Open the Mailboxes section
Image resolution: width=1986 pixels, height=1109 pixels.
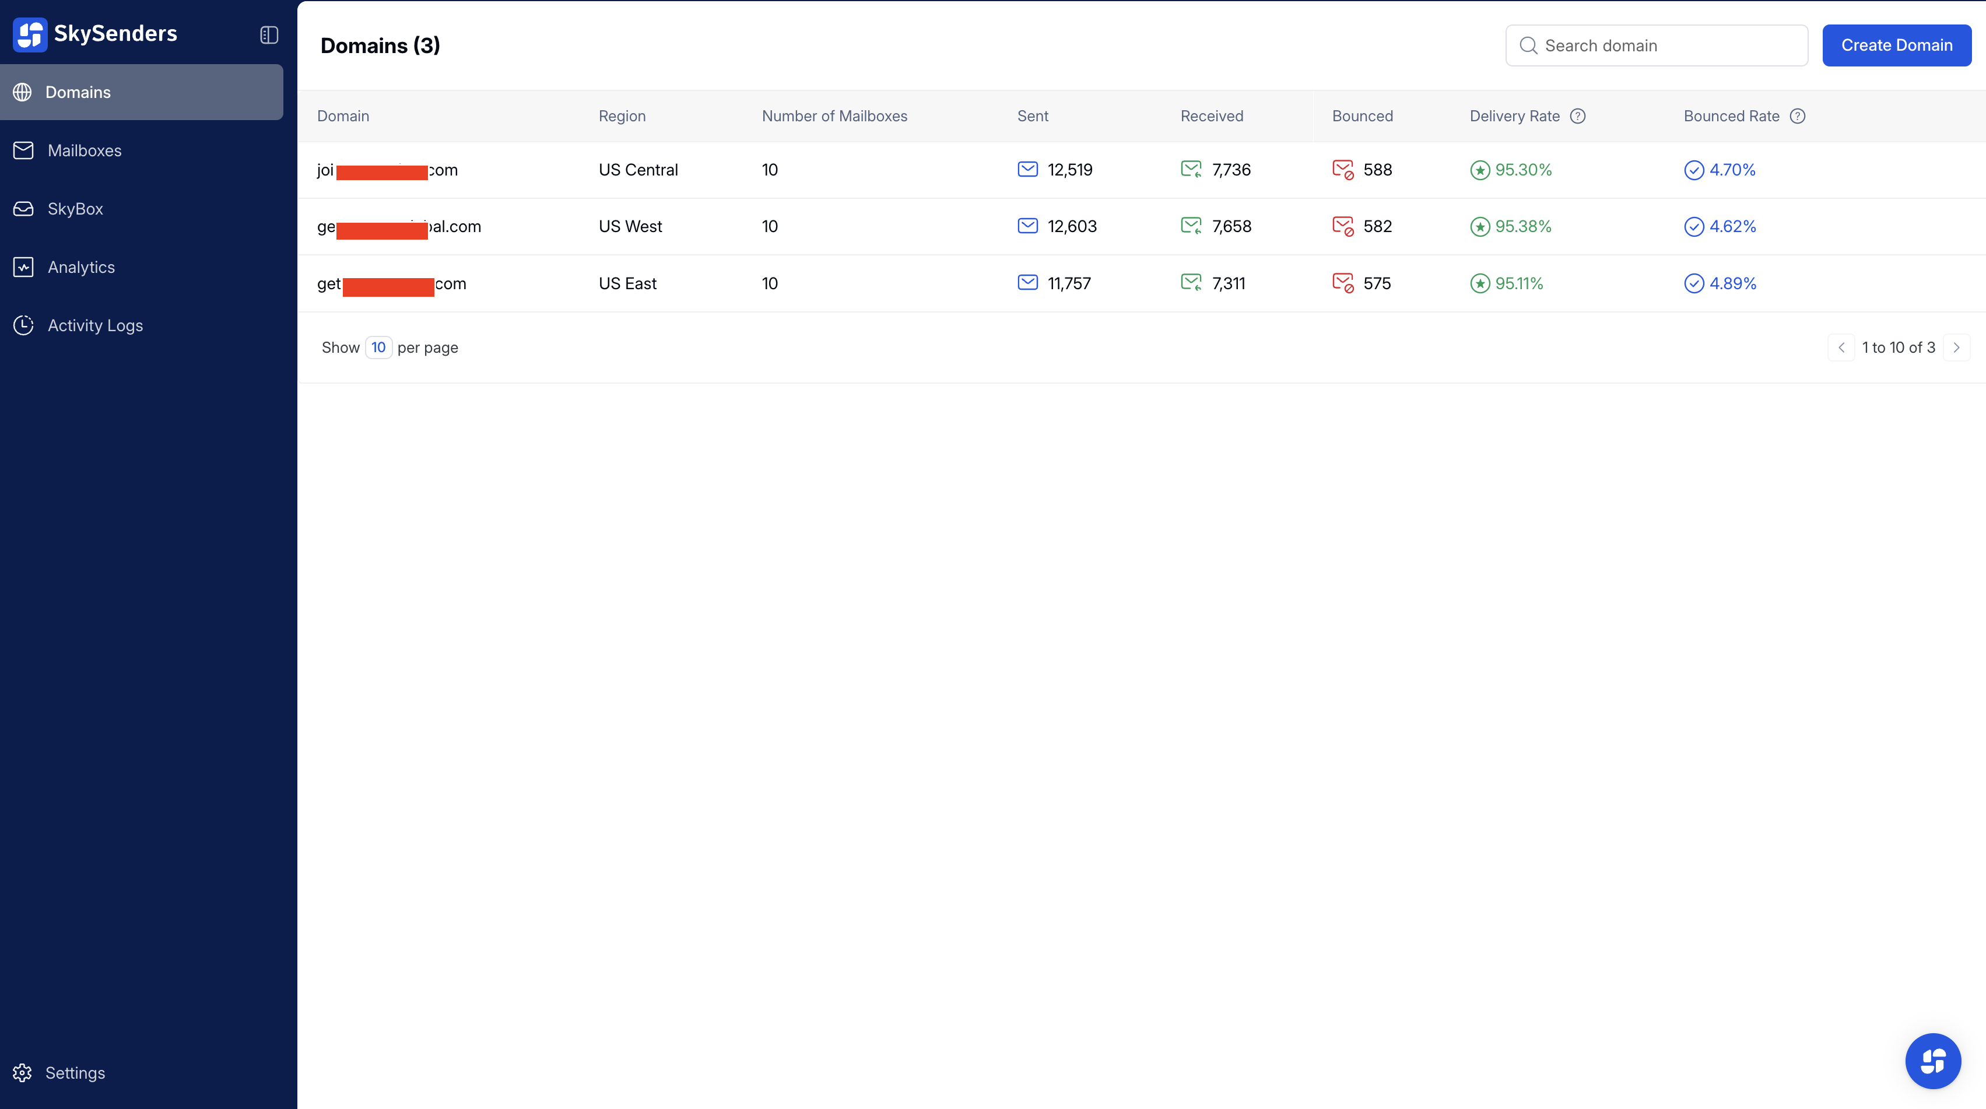84,150
